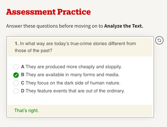Click the green checked radio for answer B

[16, 75]
